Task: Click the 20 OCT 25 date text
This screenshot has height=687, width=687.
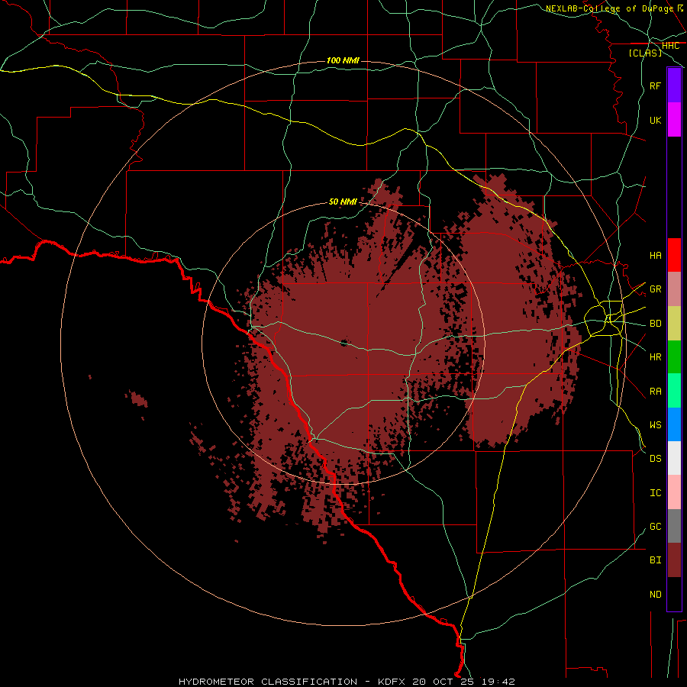Action: 441,682
